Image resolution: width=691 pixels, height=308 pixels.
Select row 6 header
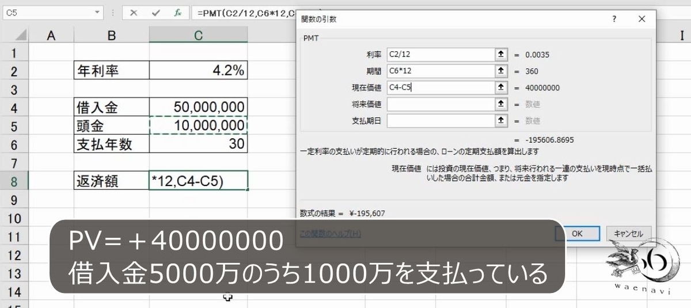pyautogui.click(x=14, y=145)
